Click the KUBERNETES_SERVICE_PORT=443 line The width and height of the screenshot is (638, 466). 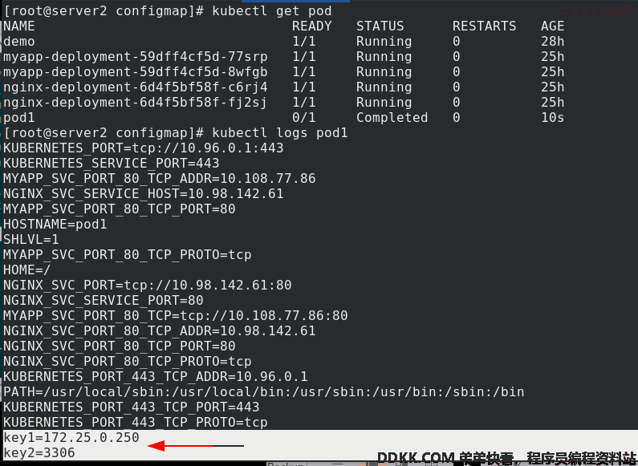pyautogui.click(x=112, y=164)
